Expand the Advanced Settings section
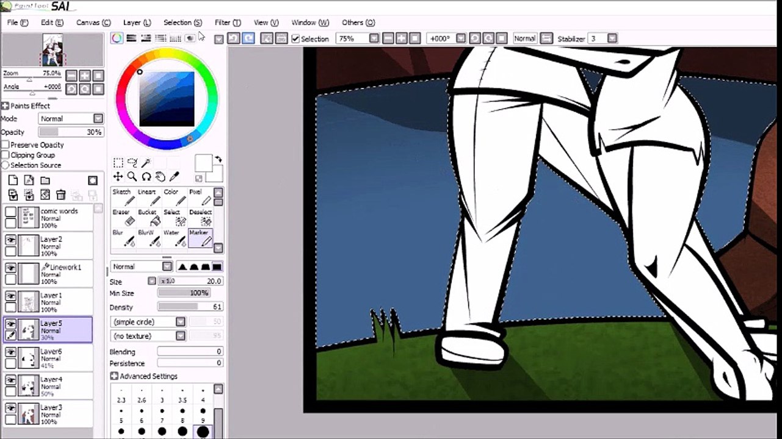 click(114, 376)
